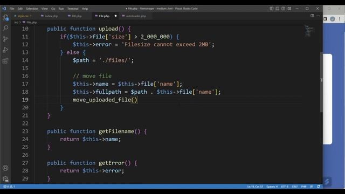Open the Edit menu
Image resolution: width=345 pixels, height=194 pixels.
[20, 9]
